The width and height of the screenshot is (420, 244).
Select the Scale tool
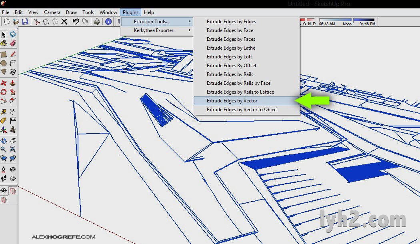coord(4,101)
